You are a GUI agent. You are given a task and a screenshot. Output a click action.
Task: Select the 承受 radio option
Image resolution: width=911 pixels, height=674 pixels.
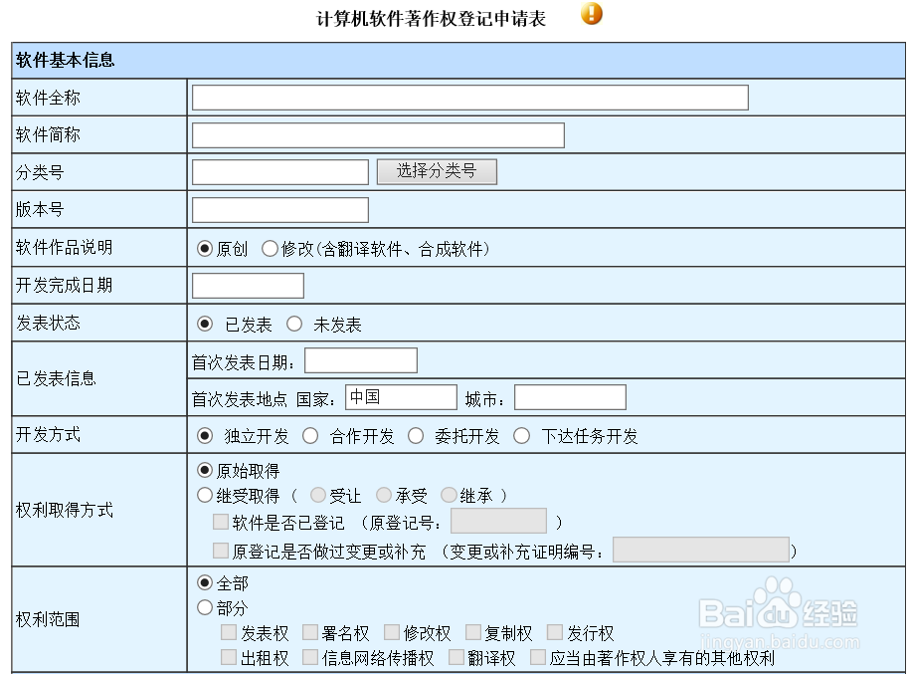coord(384,495)
